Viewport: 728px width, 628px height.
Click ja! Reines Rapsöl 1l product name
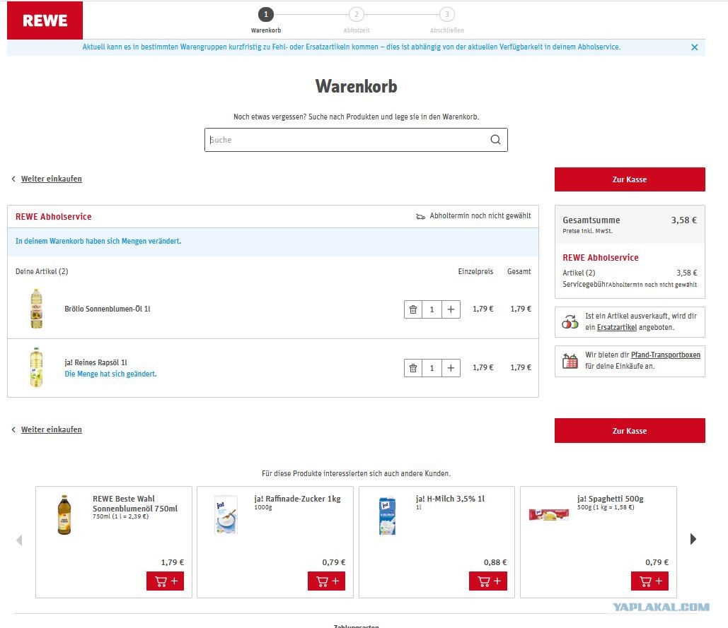[x=96, y=362]
